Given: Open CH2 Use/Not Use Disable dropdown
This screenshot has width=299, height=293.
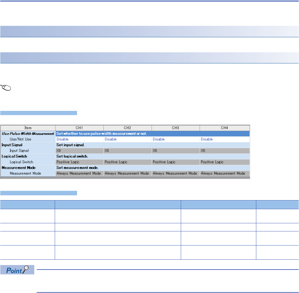Looking at the screenshot, I should tap(128, 139).
